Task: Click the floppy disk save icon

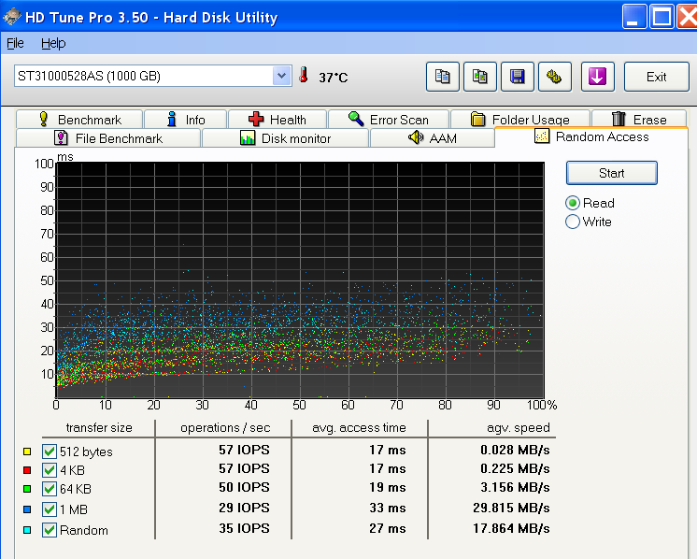Action: (x=518, y=77)
